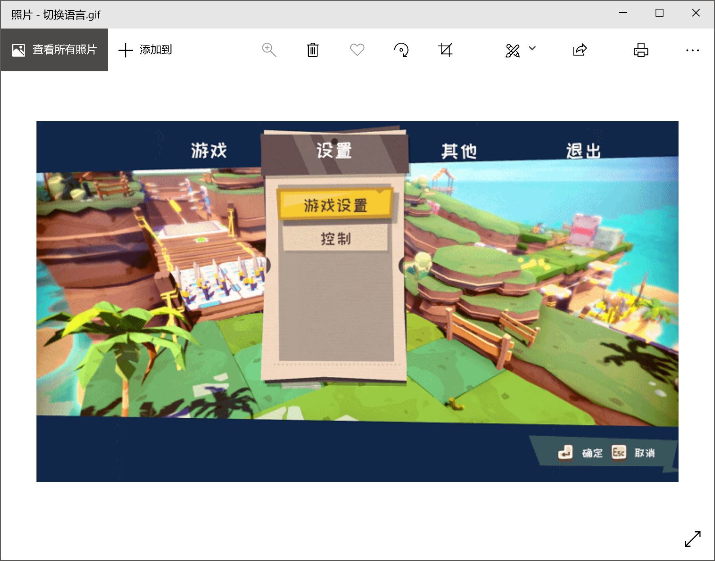
Task: Enter fullscreen with the diagonal arrows icon
Action: point(693,539)
